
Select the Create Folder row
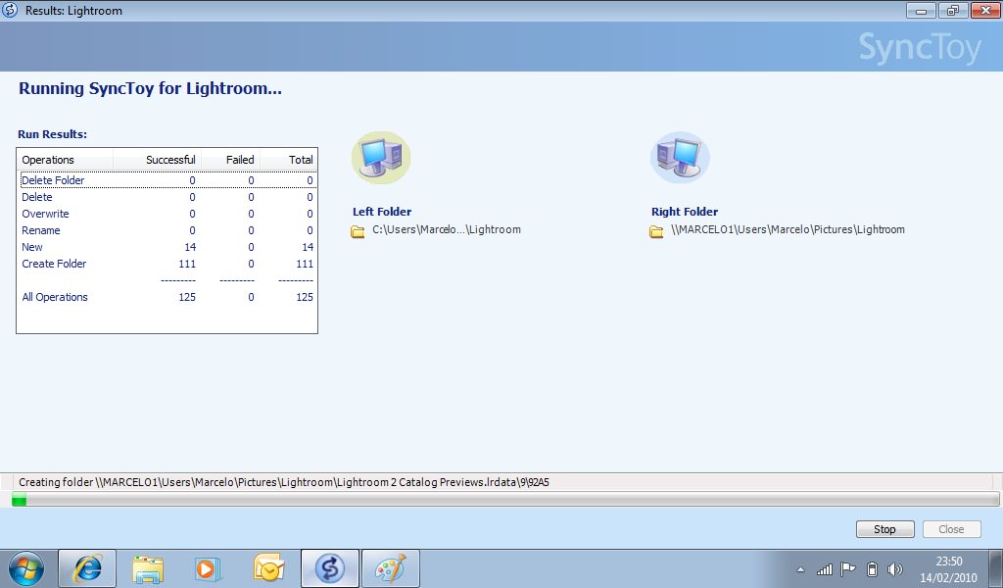(x=167, y=264)
